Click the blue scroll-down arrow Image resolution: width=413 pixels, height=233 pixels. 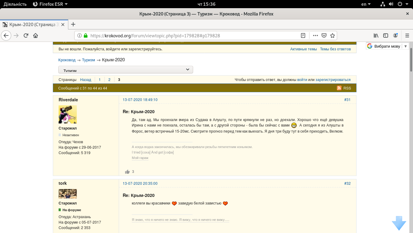point(399,223)
